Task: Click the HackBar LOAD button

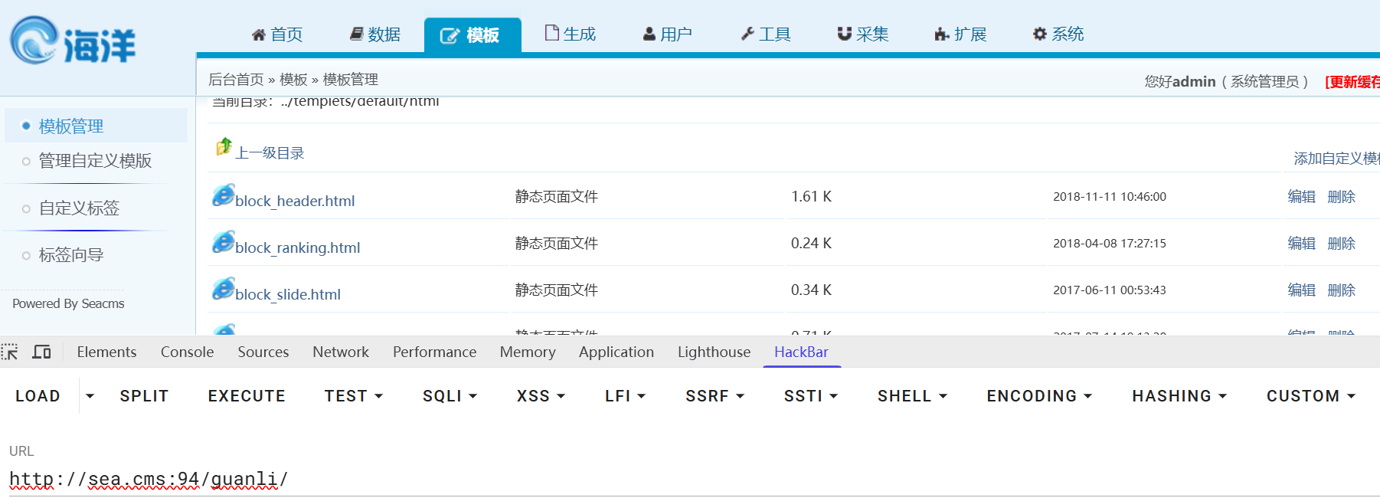Action: tap(38, 396)
